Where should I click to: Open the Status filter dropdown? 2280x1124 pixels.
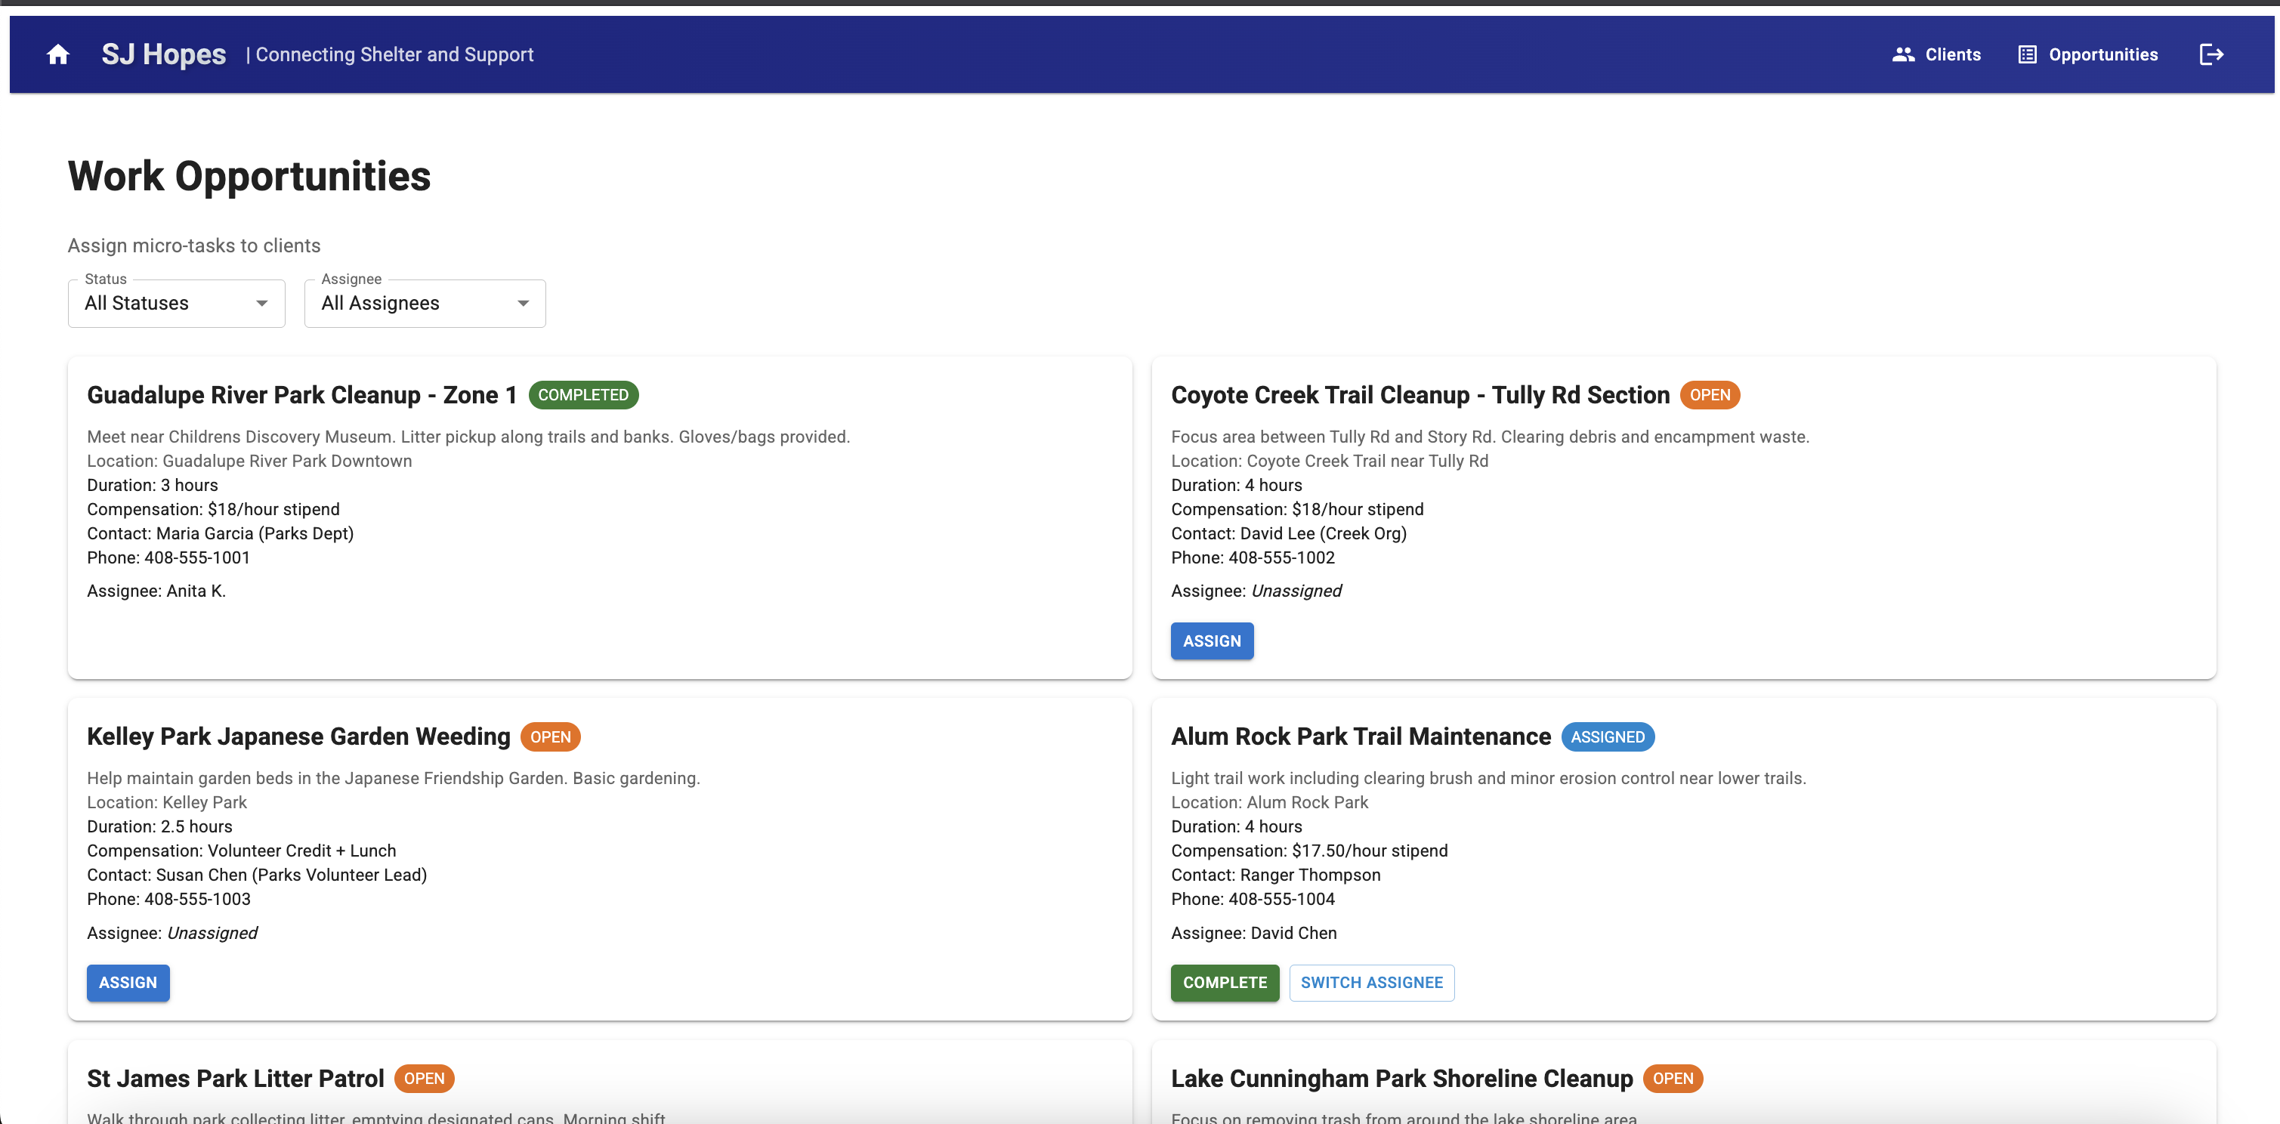point(176,304)
